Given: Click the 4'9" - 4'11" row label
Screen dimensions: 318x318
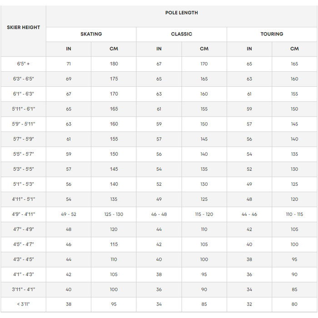Looking at the screenshot, I should [x=23, y=214].
